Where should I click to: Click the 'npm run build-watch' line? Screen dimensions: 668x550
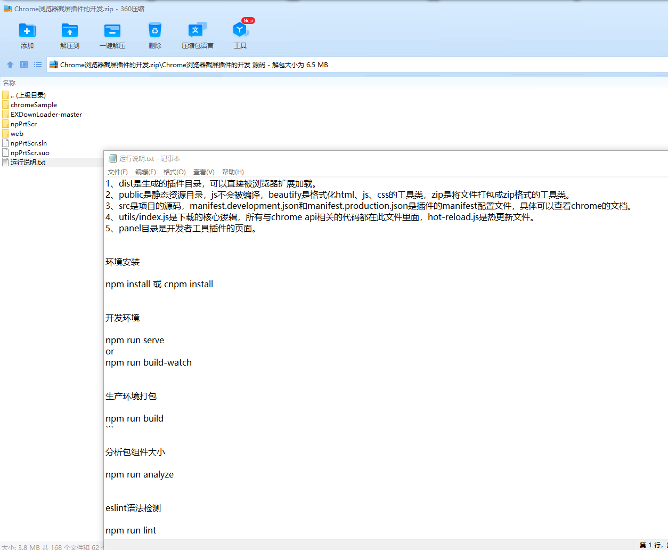149,362
